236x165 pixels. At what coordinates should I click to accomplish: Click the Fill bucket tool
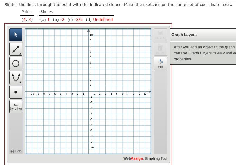click(160, 63)
